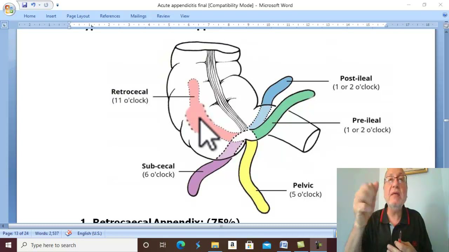
Task: Toggle the ruler button above scrollbar
Action: coord(446,26)
